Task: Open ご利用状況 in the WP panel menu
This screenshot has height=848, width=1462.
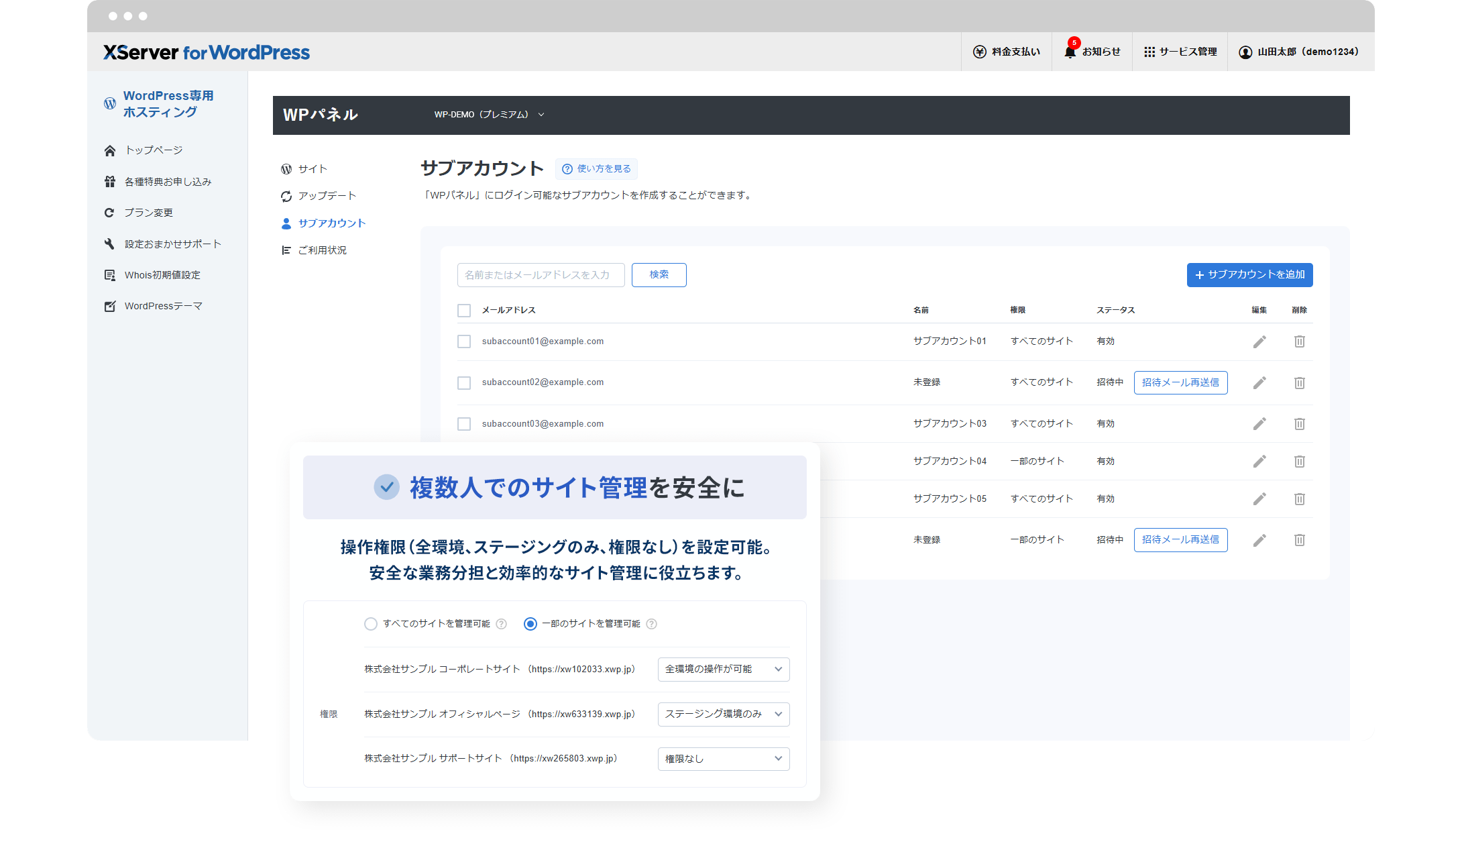Action: pyautogui.click(x=322, y=250)
